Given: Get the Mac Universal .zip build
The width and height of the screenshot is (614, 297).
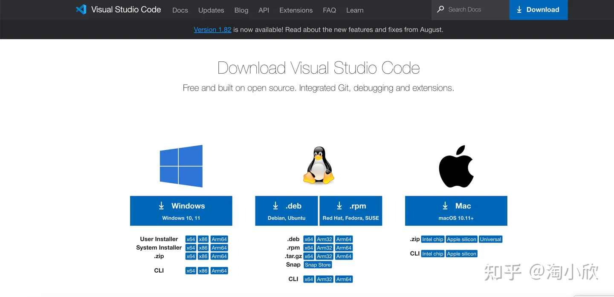Looking at the screenshot, I should [x=490, y=239].
